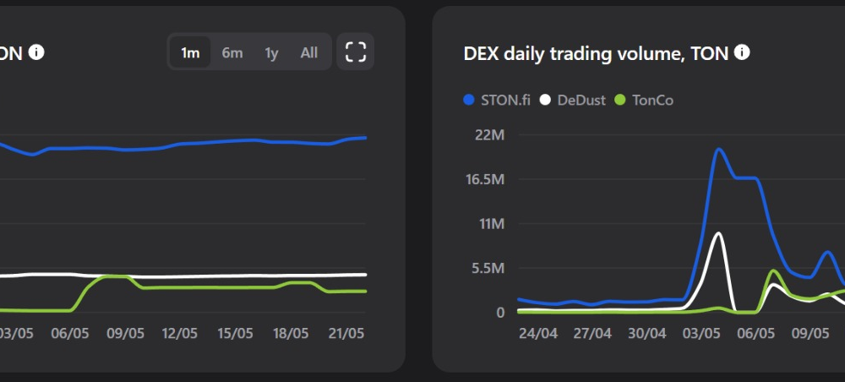Select the 1m time range

pos(190,52)
